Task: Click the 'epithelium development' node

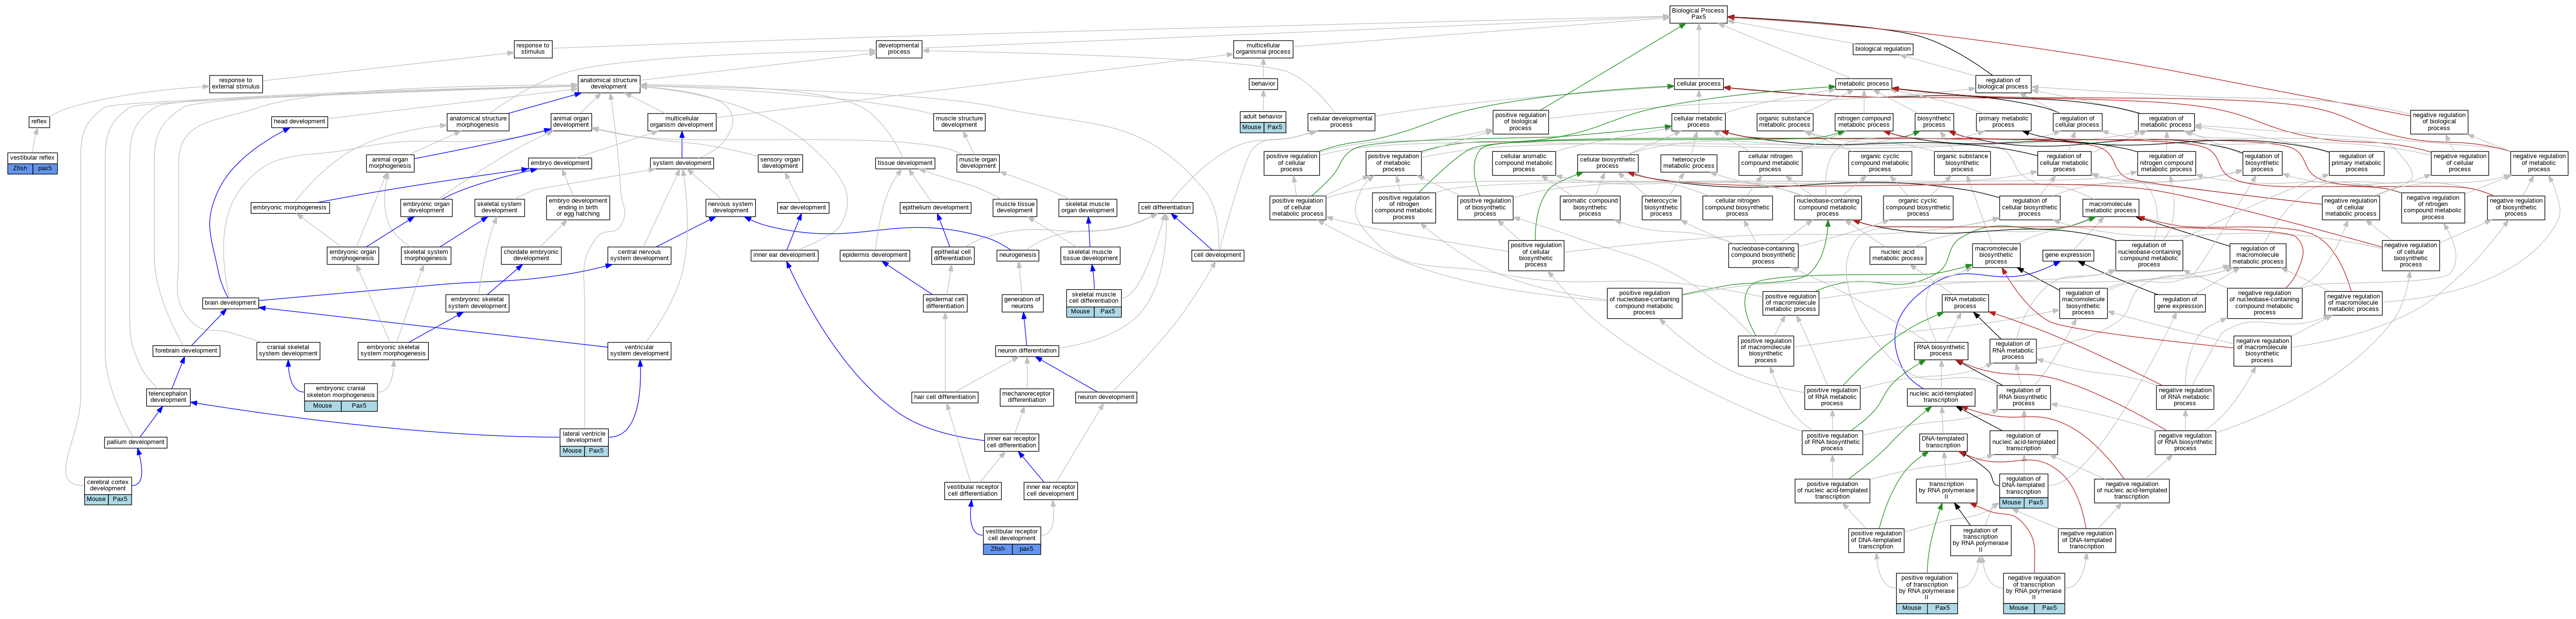Action: pos(936,207)
